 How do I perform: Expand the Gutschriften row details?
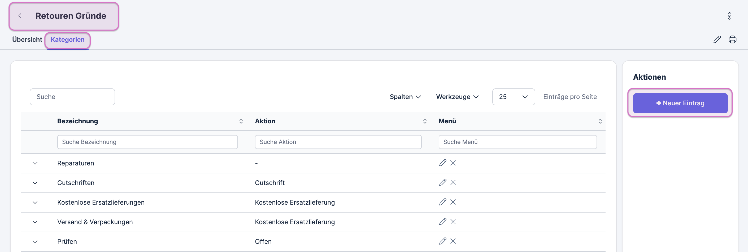click(35, 183)
